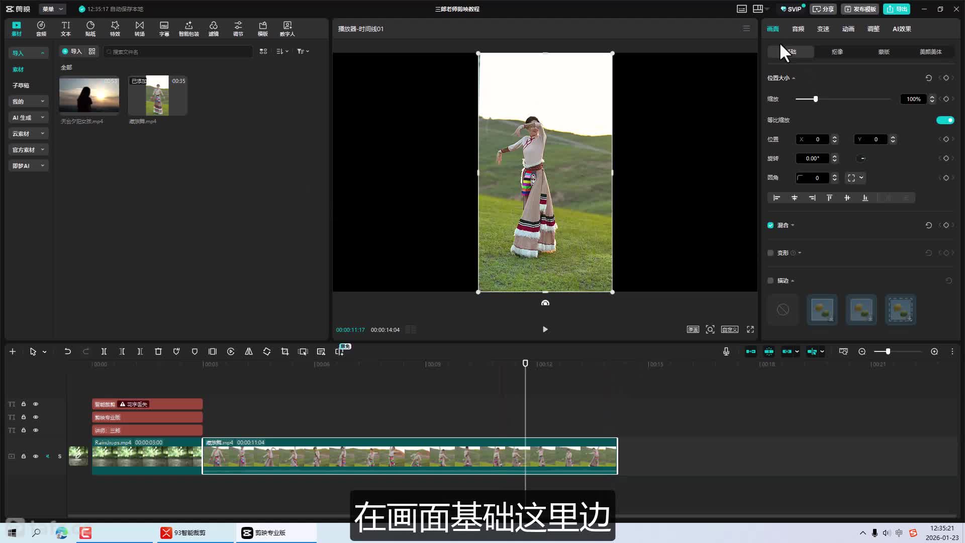
Task: Switch to the 抠像 cutout sub-tab
Action: 837,52
